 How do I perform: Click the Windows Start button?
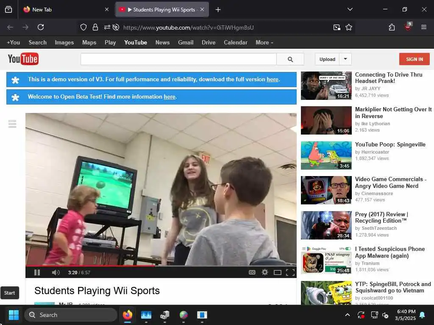coord(14,315)
